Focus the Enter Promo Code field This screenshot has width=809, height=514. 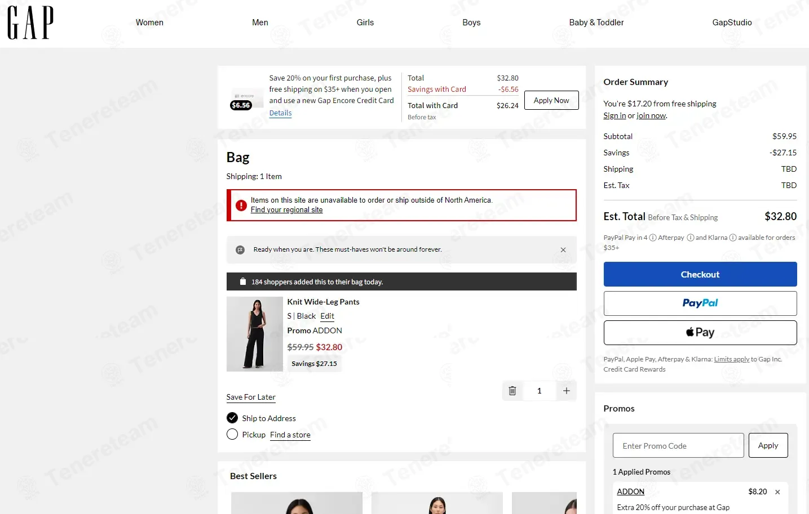(x=678, y=445)
